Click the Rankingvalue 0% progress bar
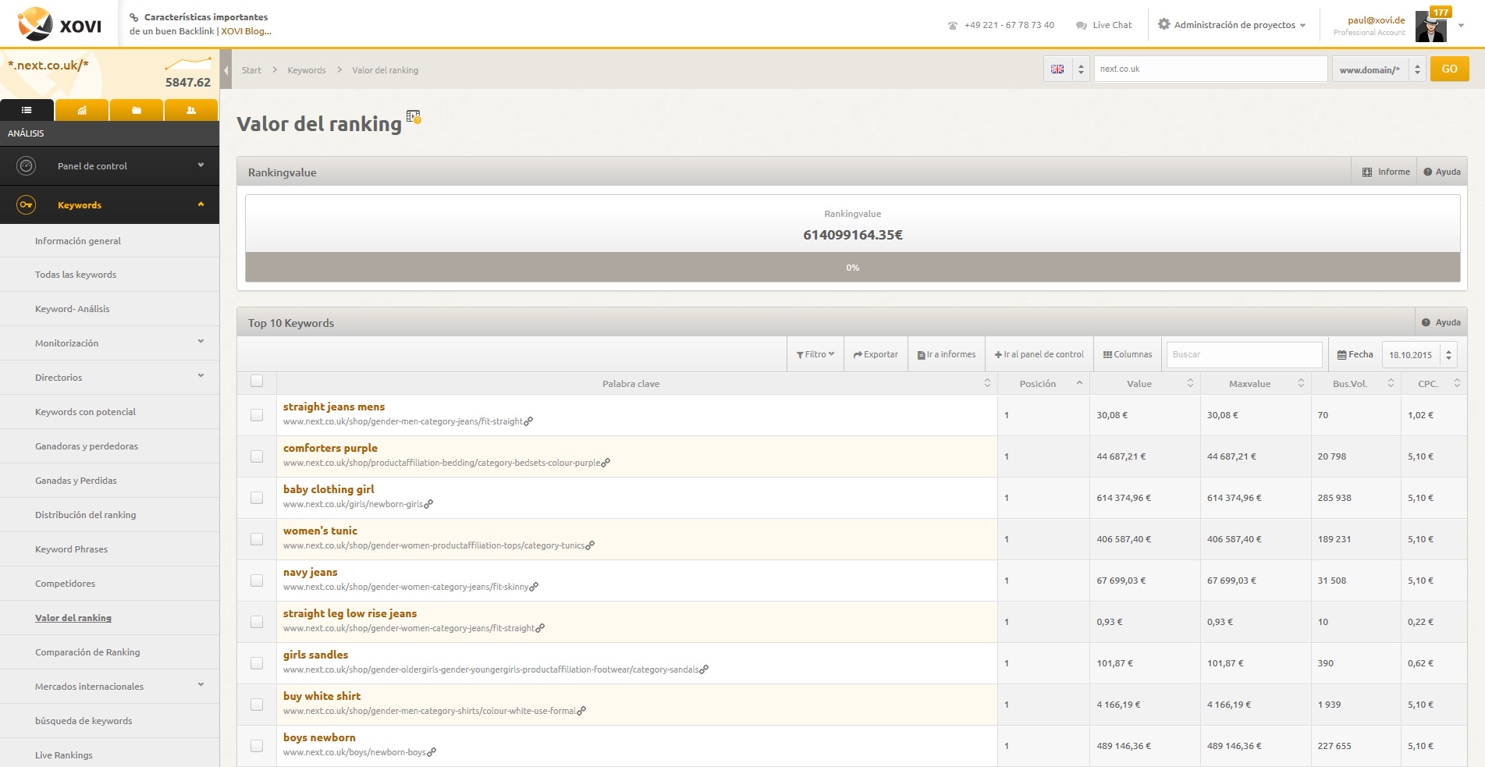 (852, 267)
